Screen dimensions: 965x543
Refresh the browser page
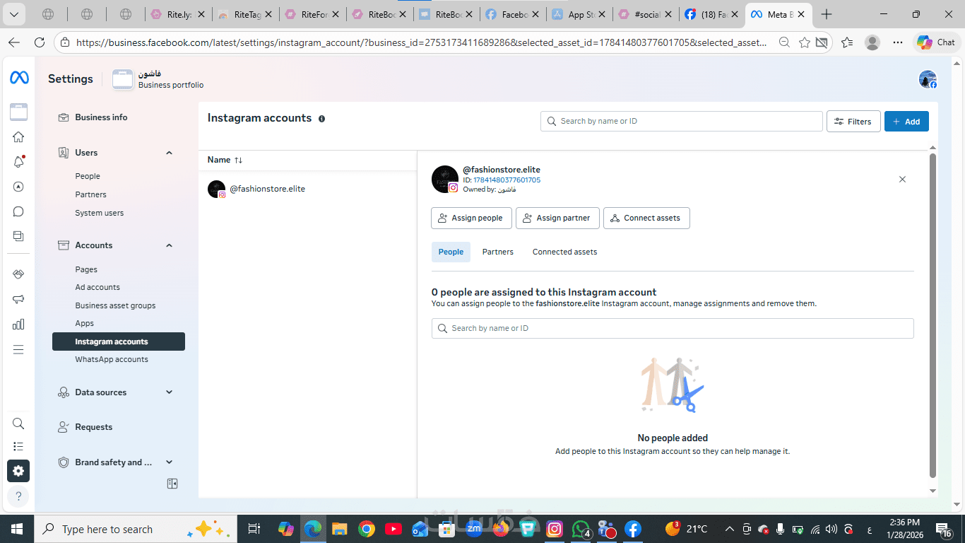click(40, 42)
